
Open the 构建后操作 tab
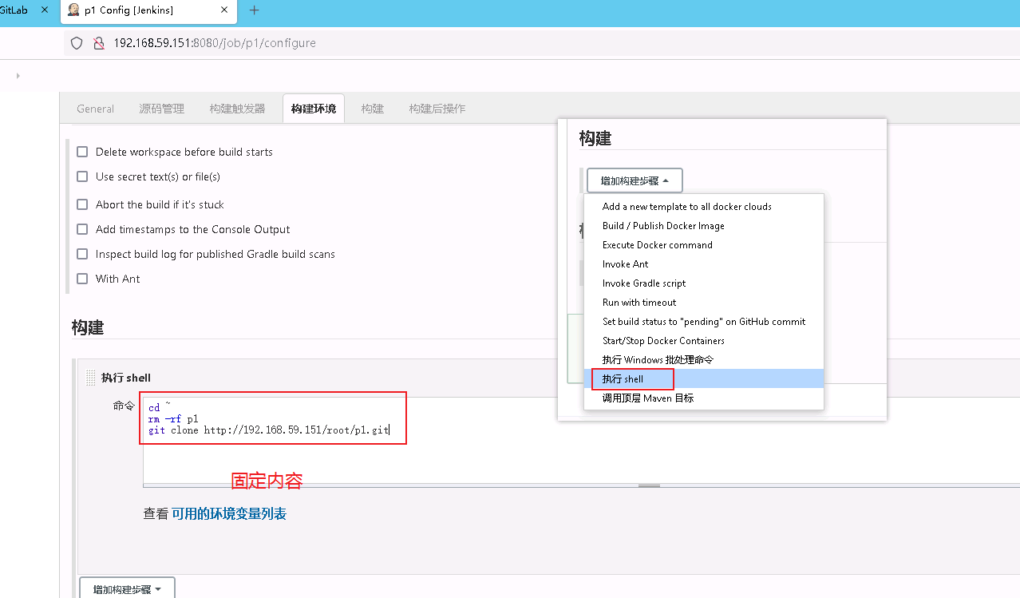tap(437, 109)
